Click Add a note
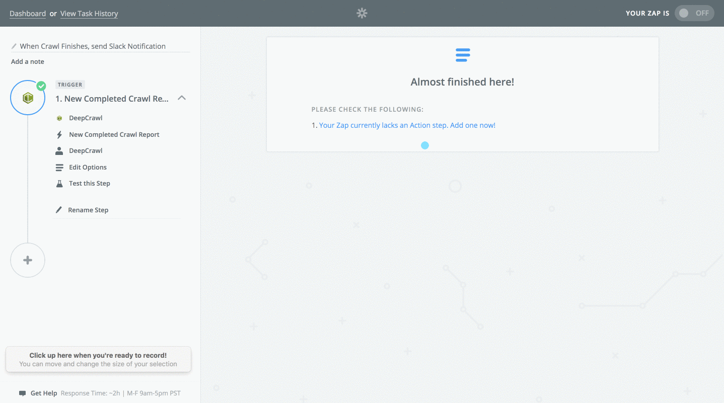The width and height of the screenshot is (724, 403). point(28,61)
